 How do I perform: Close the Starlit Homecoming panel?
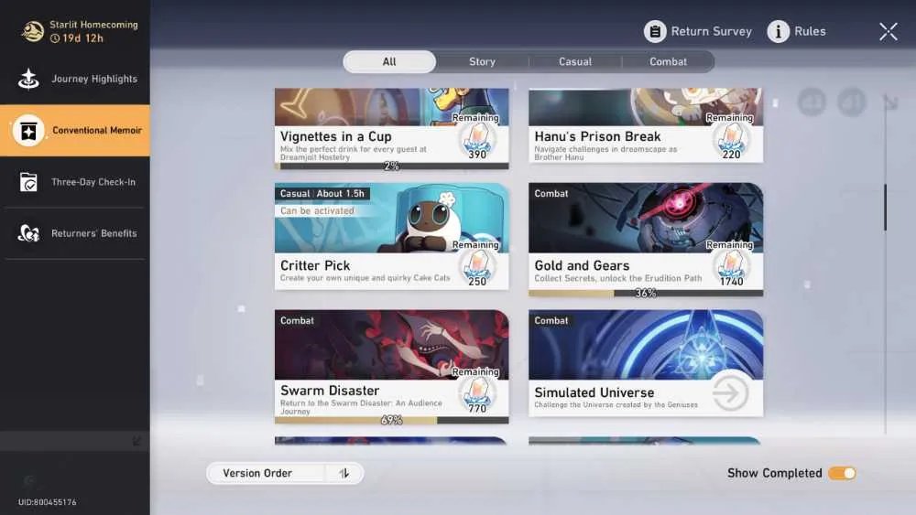tap(889, 31)
